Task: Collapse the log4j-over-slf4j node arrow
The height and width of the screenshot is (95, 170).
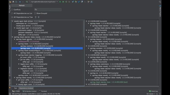Action: pos(19,64)
